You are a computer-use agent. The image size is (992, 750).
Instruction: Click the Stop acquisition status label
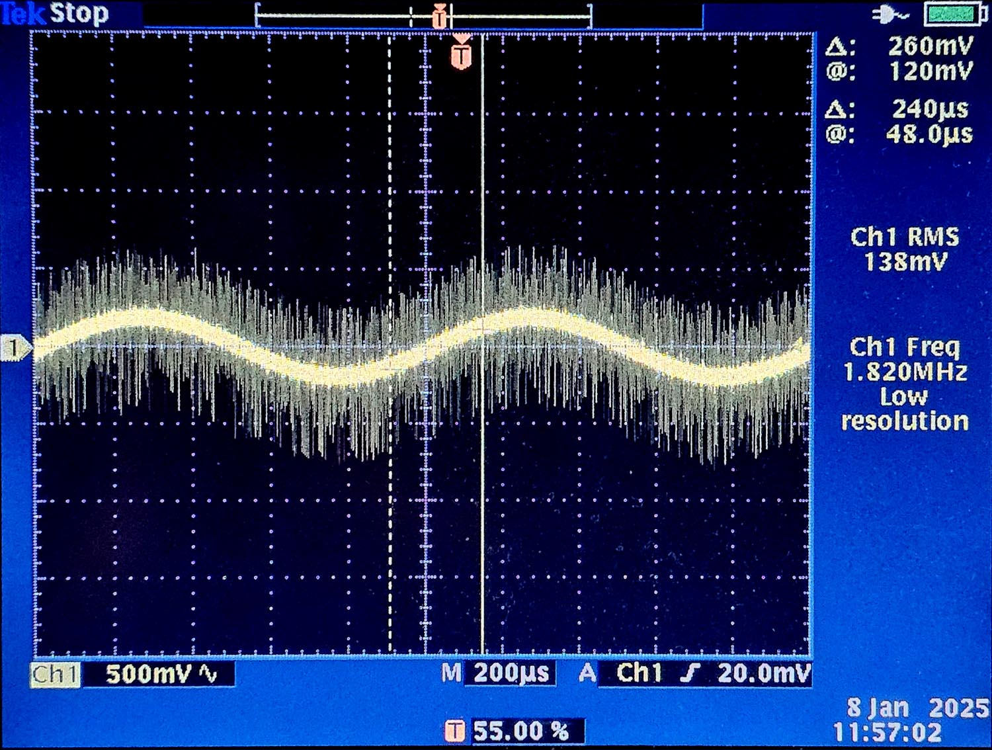(79, 13)
